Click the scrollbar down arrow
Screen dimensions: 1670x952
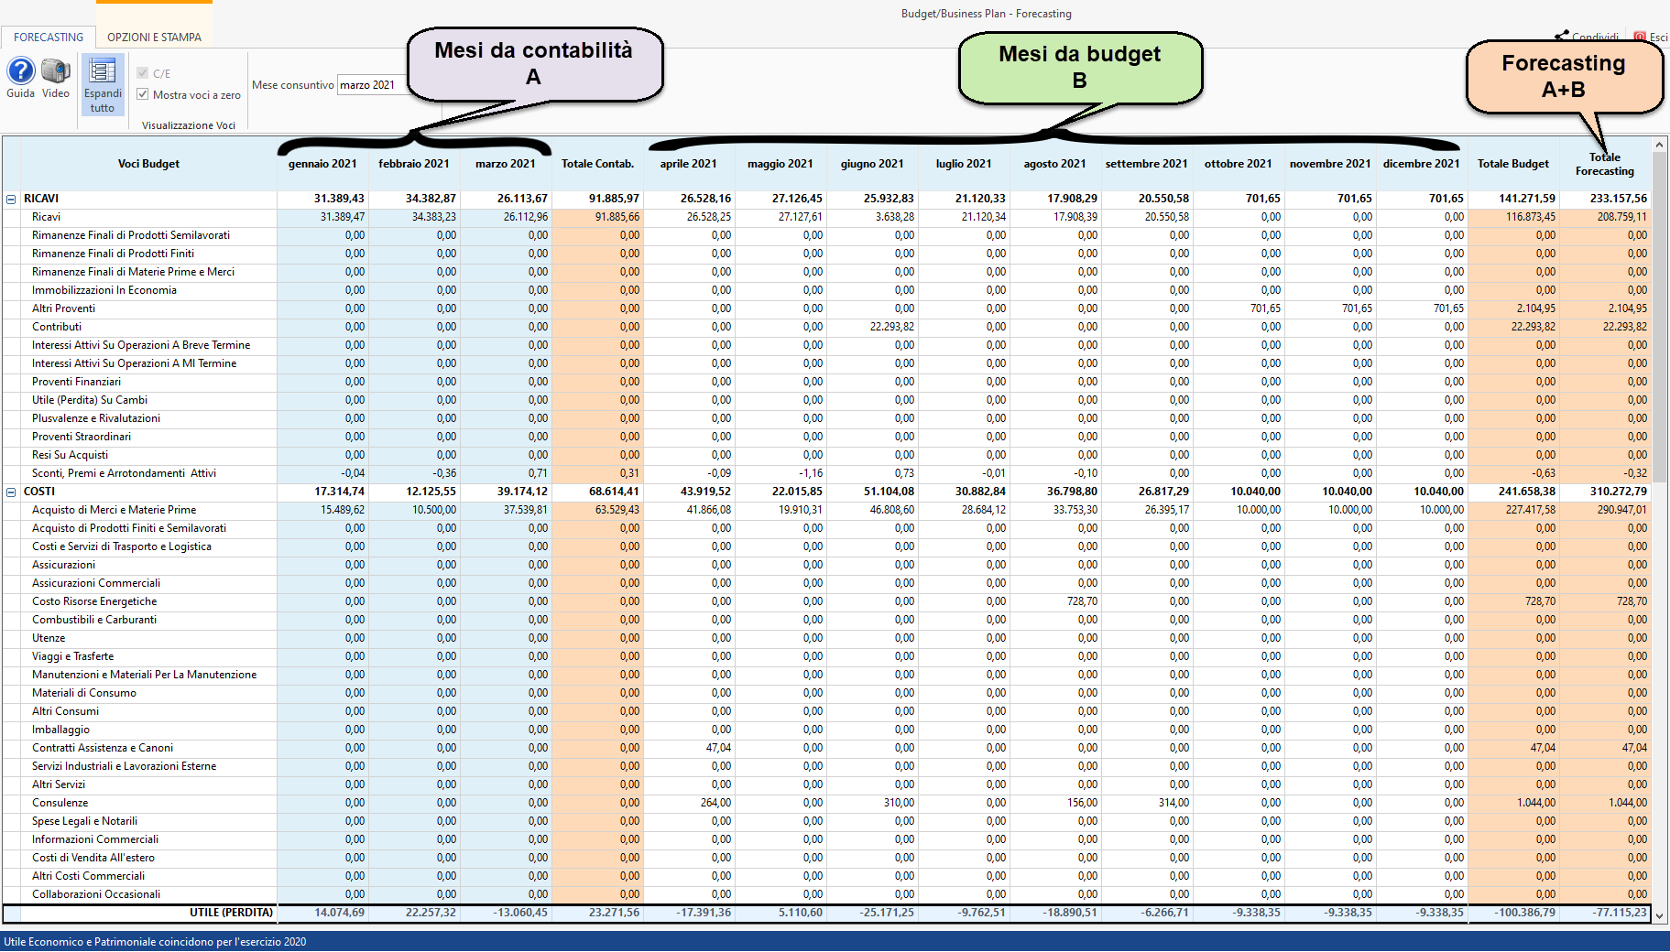pos(1659,916)
